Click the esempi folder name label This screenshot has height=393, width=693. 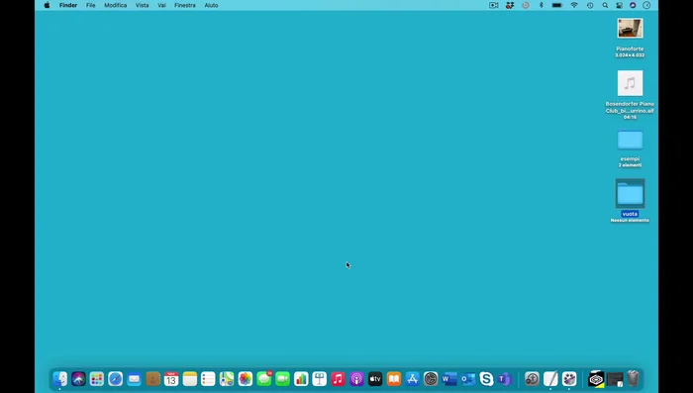pyautogui.click(x=630, y=158)
